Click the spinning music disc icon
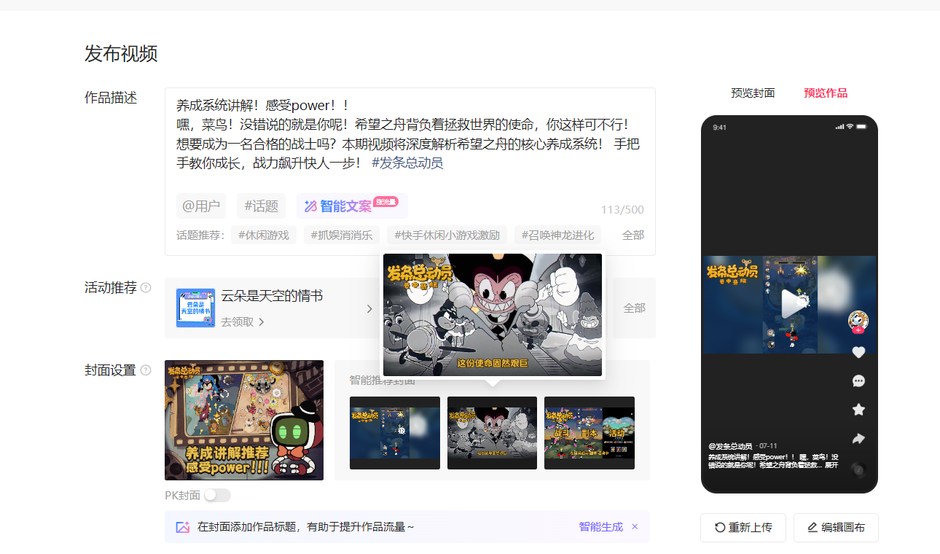 click(x=858, y=469)
